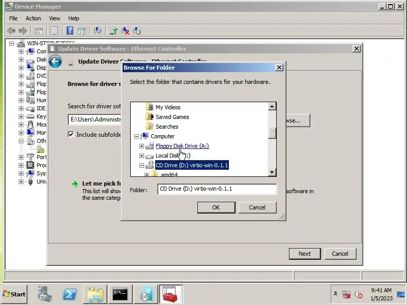This screenshot has height=305, width=407.
Task: Click the Show/Hide Console Tree toolbar icon
Action: pyautogui.click(x=39, y=31)
